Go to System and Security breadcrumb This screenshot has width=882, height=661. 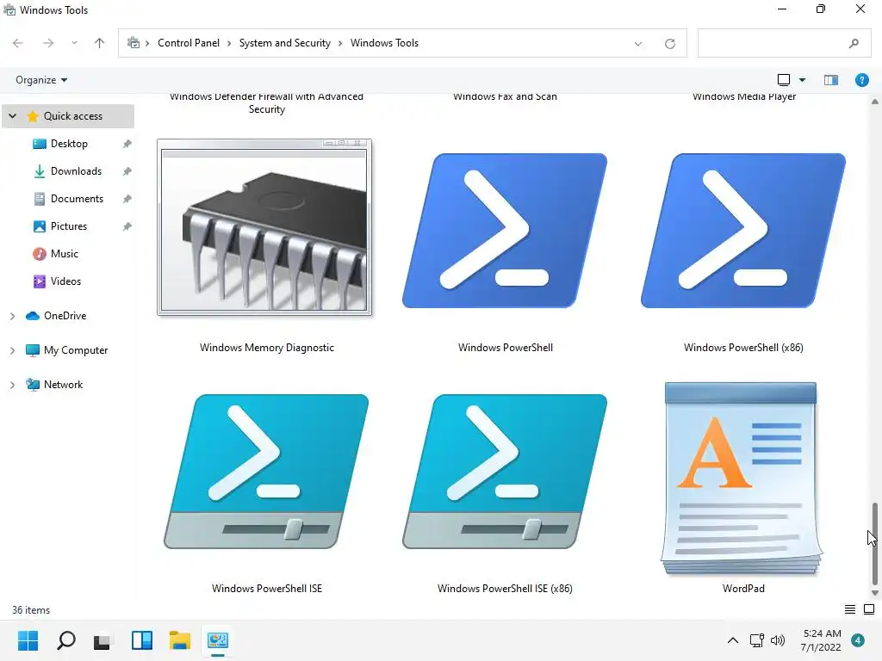tap(284, 43)
